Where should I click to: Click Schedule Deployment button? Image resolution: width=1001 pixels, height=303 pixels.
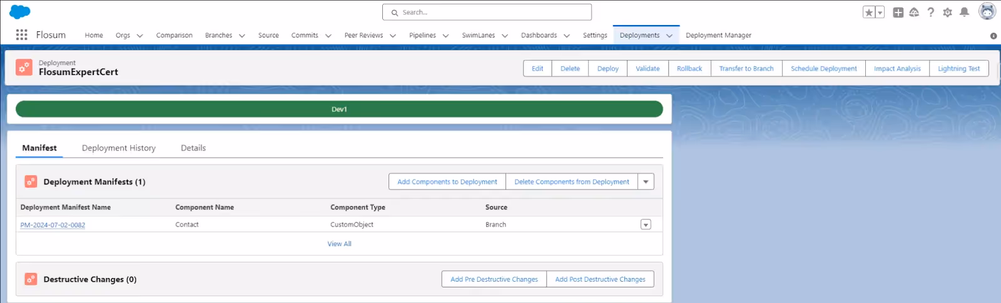(x=824, y=69)
